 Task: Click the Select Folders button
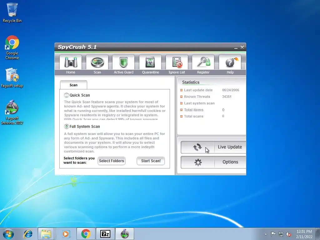[112, 161]
